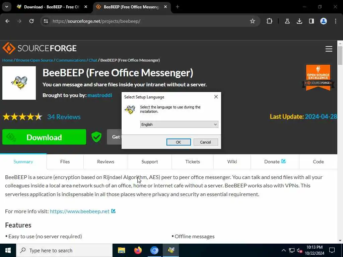Click OK in Select Setup Language dialog
This screenshot has width=343, height=257.
[179, 142]
